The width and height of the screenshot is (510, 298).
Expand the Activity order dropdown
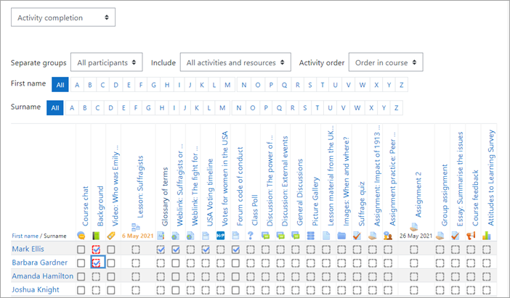click(x=386, y=63)
